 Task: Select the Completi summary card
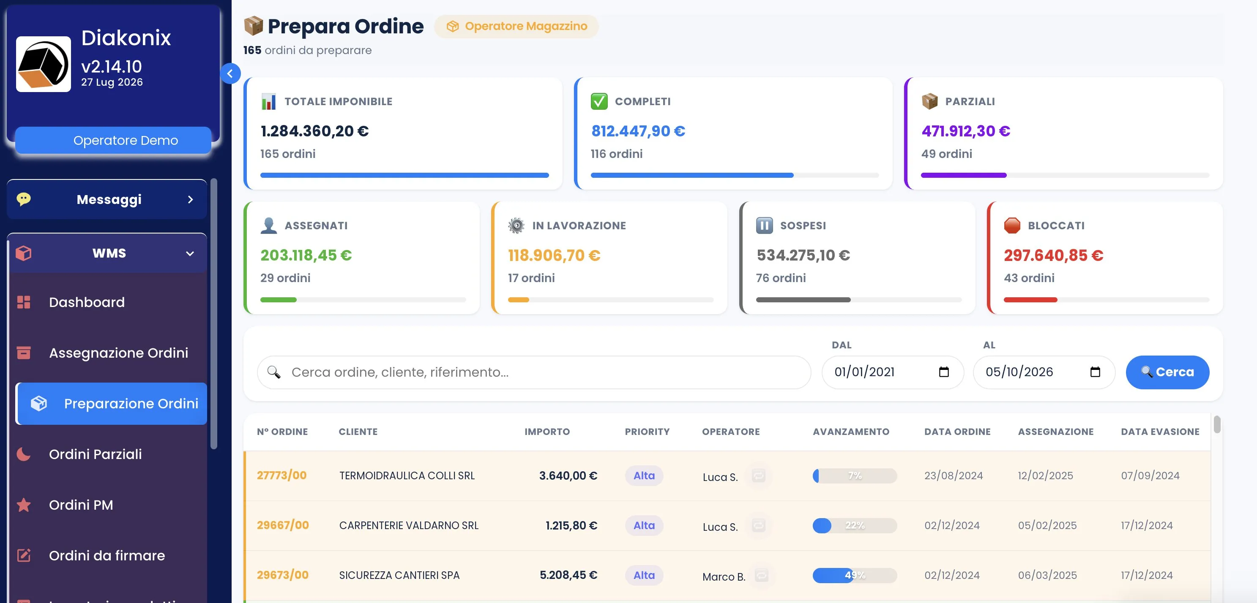click(x=733, y=133)
